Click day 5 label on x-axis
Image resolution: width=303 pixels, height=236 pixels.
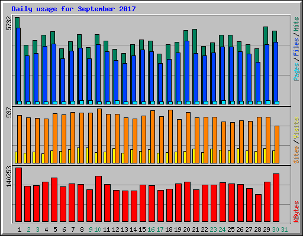click(55, 230)
